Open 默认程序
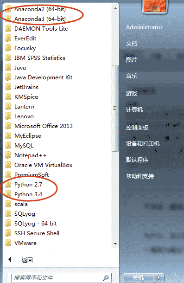The width and height of the screenshot is (184, 283). click(x=137, y=160)
